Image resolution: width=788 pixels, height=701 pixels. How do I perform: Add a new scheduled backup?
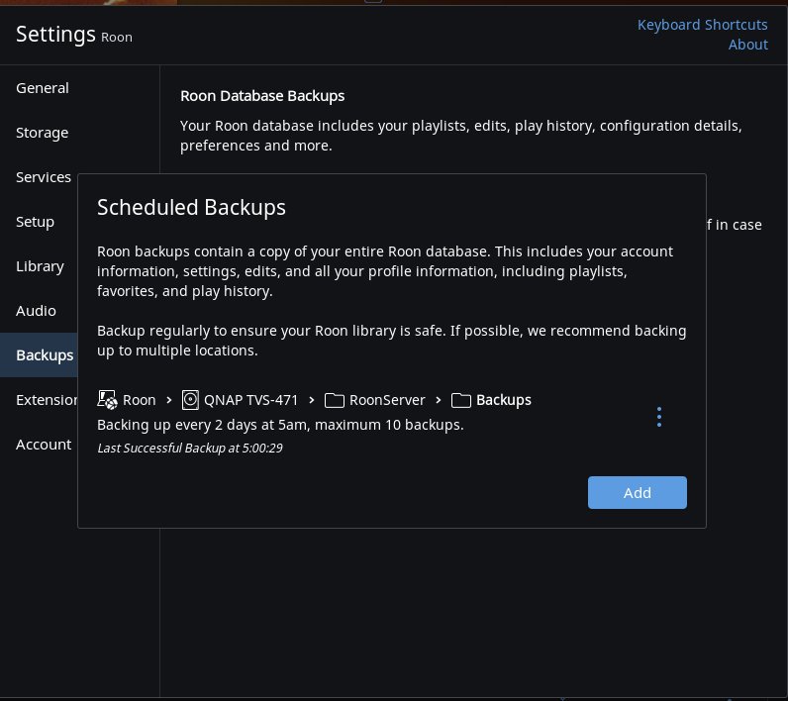pos(638,492)
